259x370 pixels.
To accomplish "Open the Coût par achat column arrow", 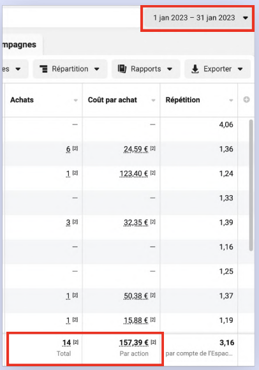I will (153, 100).
